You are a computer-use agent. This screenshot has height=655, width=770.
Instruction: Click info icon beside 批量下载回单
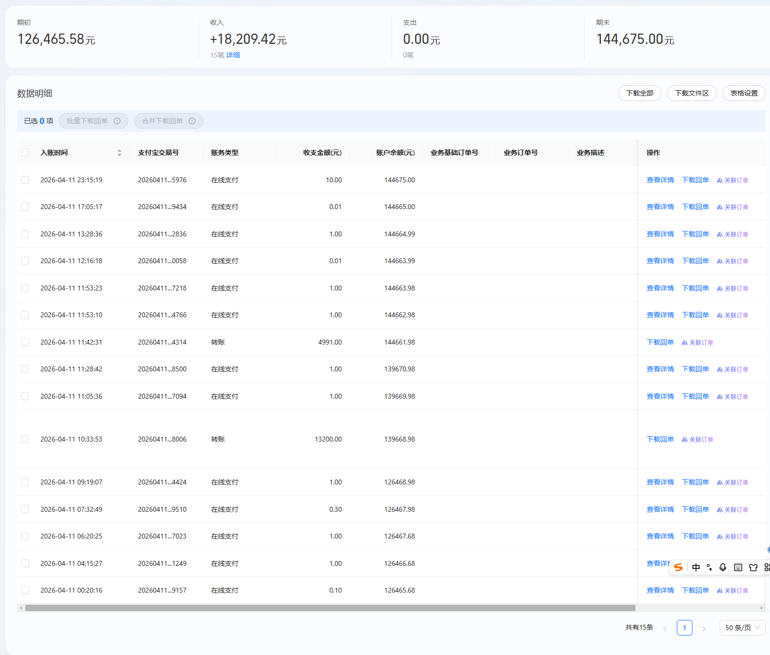pos(117,121)
